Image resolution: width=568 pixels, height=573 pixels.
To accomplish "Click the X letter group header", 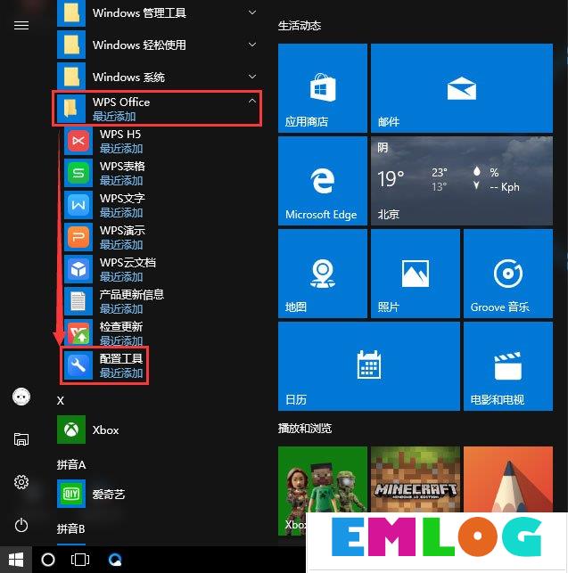I will [61, 400].
